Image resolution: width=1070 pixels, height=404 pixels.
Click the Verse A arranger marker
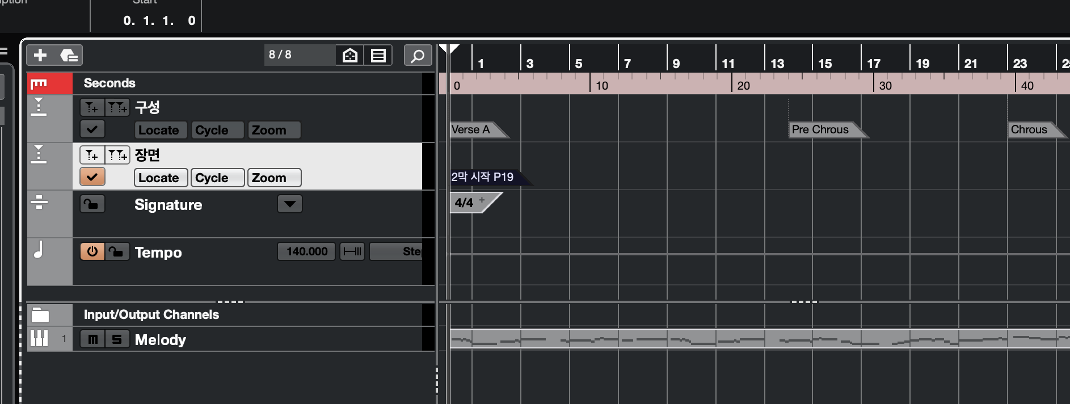click(x=478, y=130)
